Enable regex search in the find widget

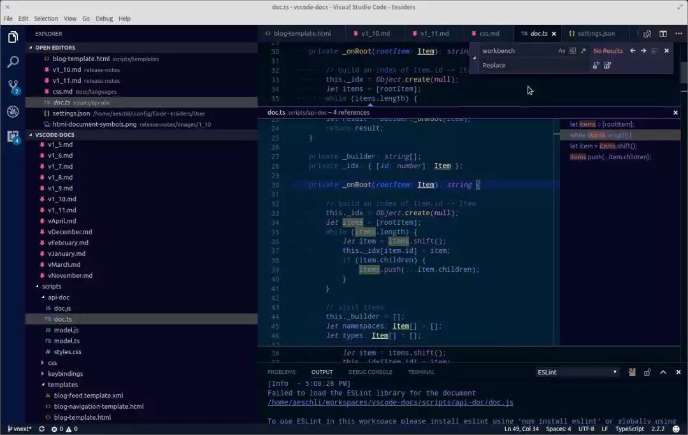584,50
